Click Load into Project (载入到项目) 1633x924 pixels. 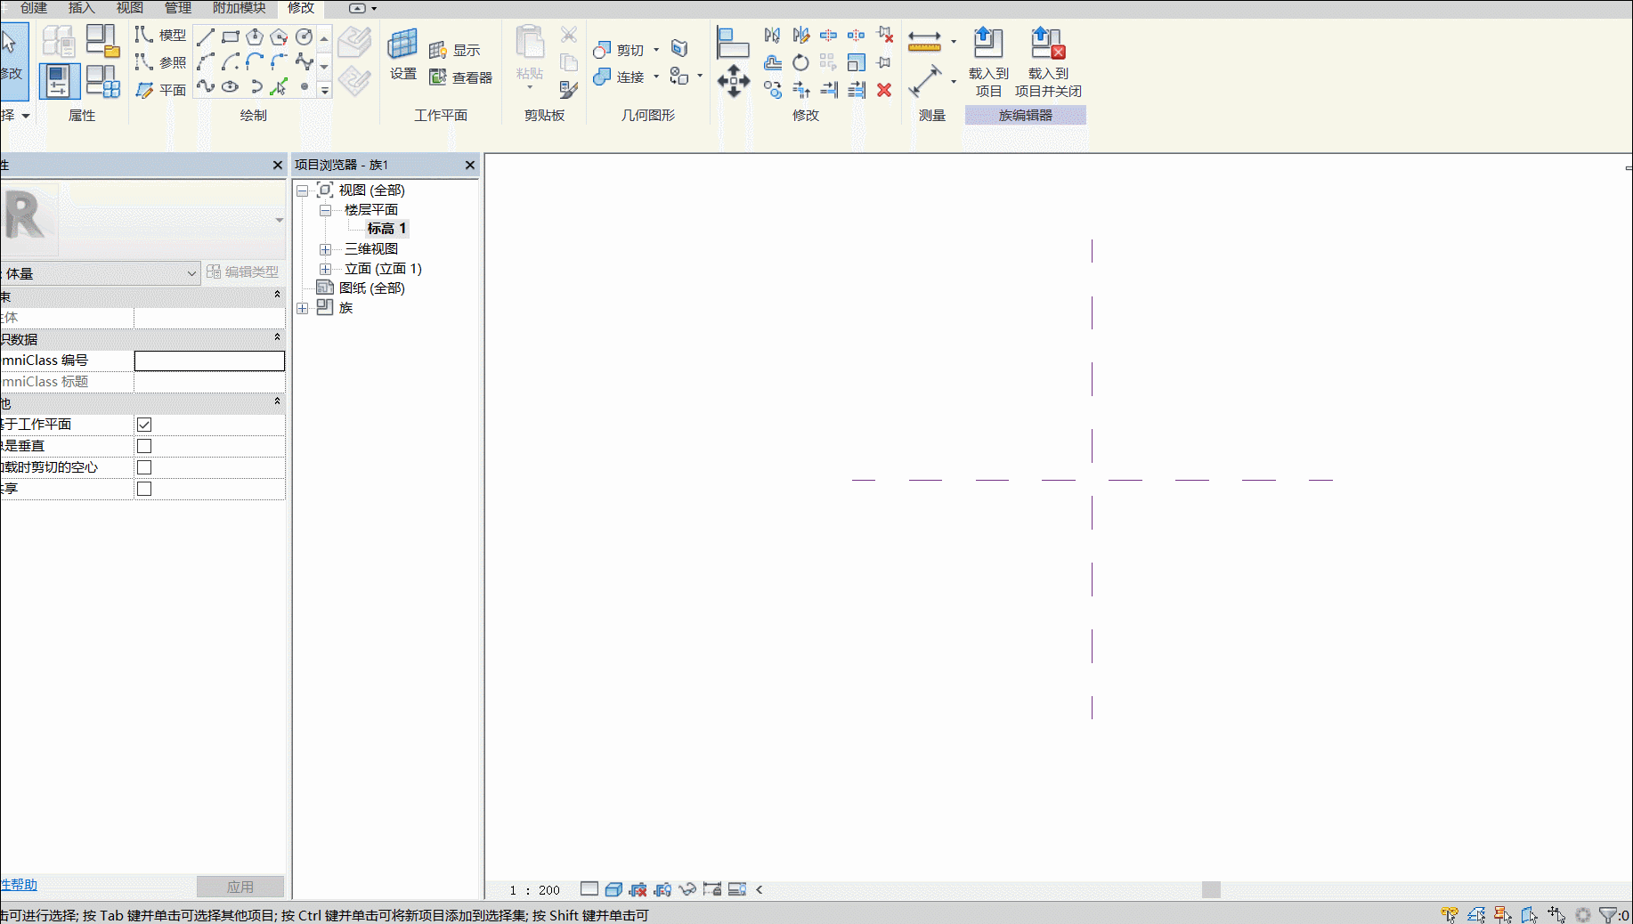pyautogui.click(x=988, y=62)
